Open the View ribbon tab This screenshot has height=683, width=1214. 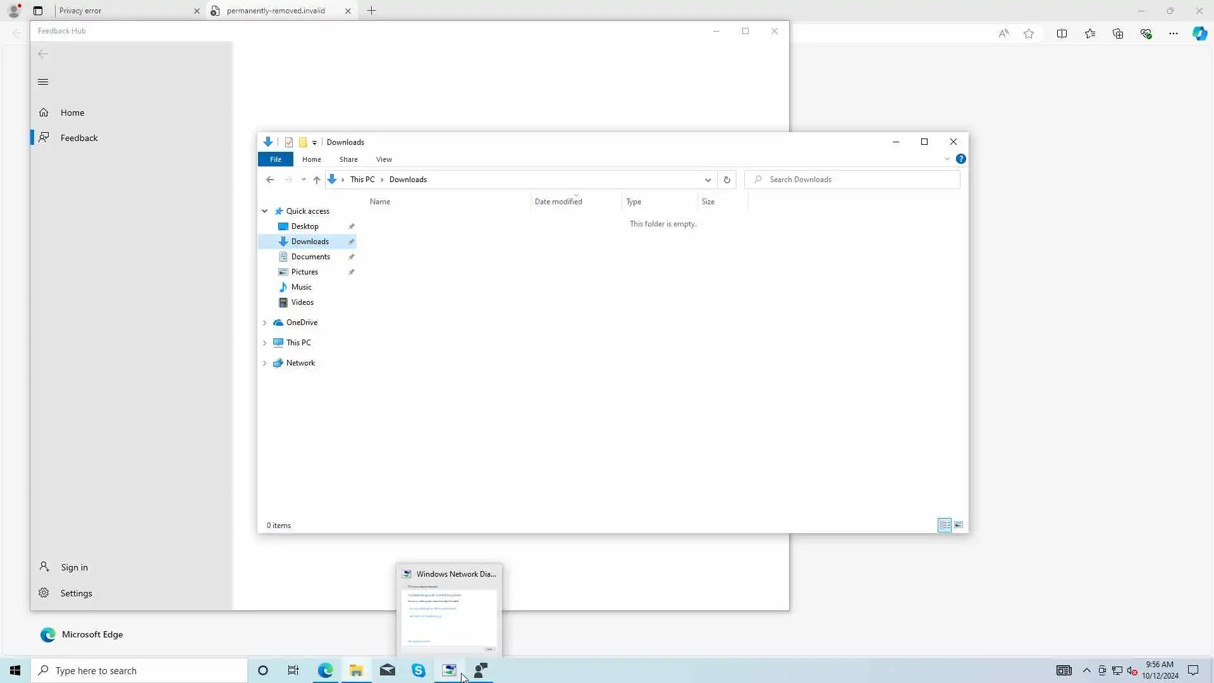[384, 159]
